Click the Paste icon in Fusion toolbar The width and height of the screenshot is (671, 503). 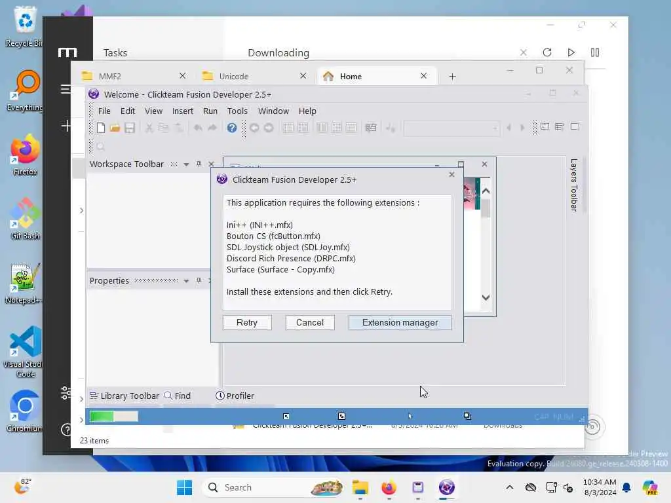pos(178,128)
